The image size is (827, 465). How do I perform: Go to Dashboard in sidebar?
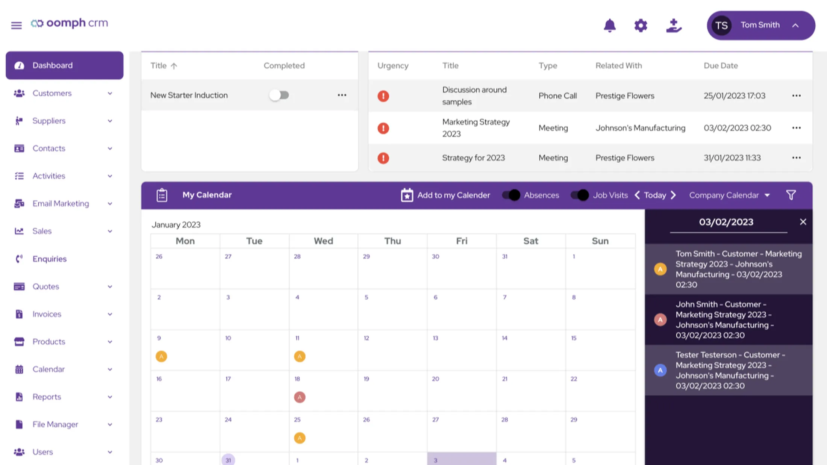[65, 65]
